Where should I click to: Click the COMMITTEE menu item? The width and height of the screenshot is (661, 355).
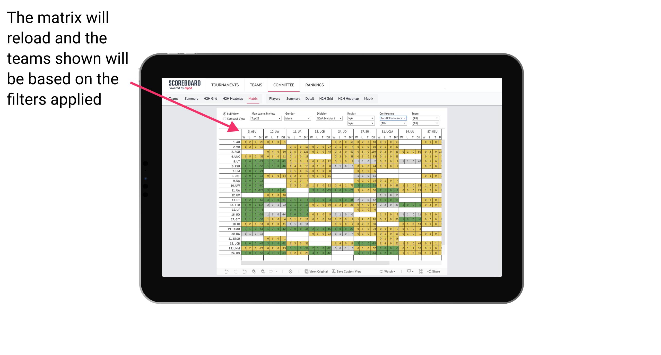(283, 85)
